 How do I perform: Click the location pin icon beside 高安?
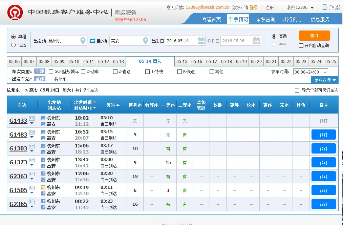point(146,40)
